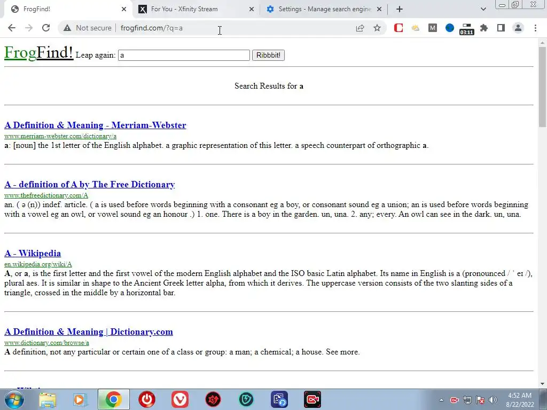Open the www.thefreedictionary.com/A URL link

(46, 195)
